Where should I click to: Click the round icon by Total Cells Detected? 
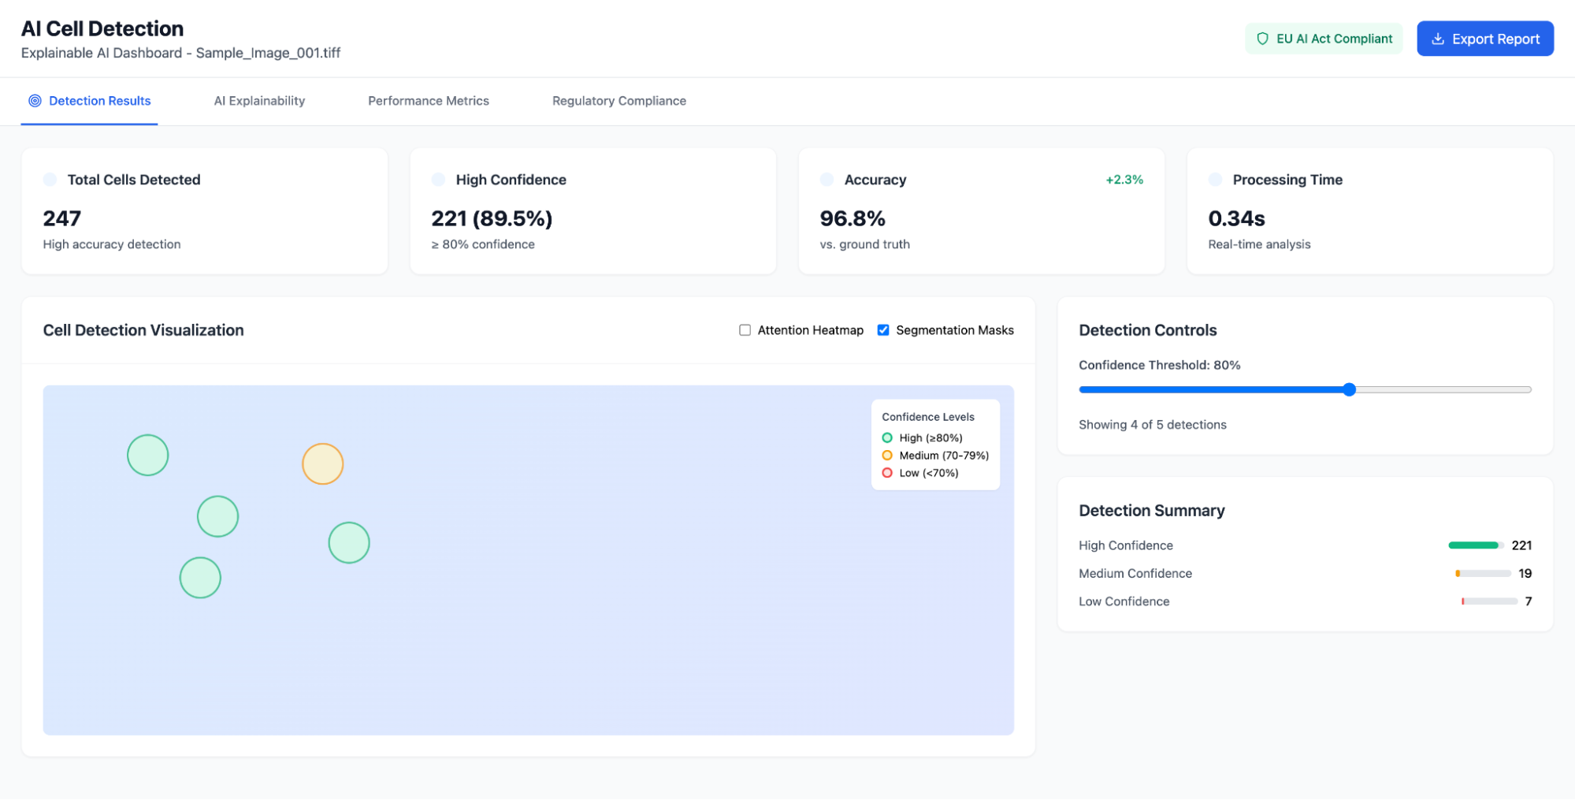50,180
